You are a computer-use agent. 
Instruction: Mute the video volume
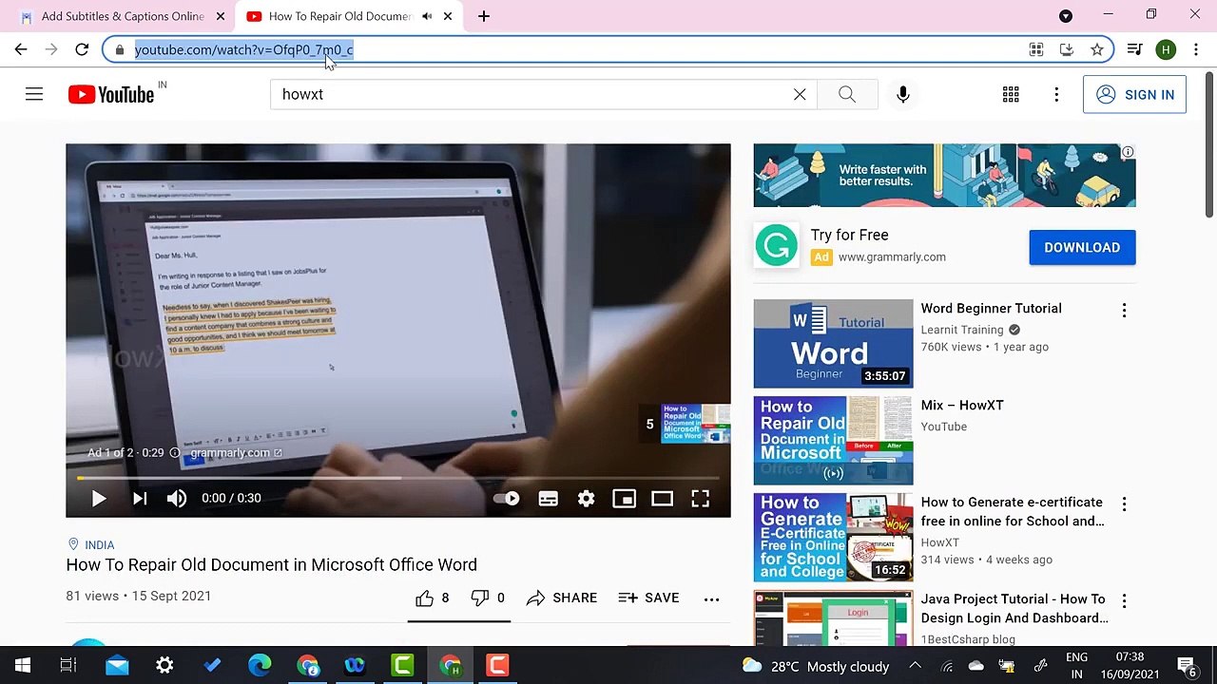[177, 498]
